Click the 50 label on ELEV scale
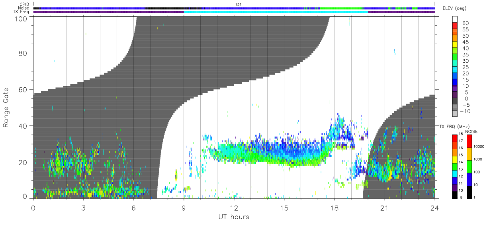 coord(466,36)
